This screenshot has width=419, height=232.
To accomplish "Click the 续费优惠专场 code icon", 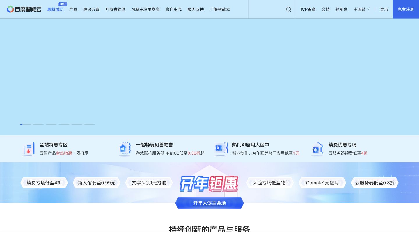I will tap(317, 149).
